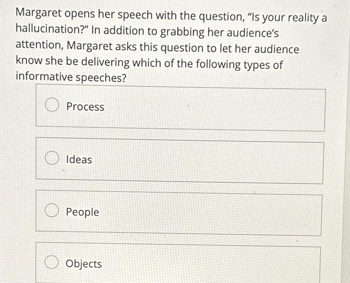Click the Process answer box
The width and height of the screenshot is (350, 283).
pyautogui.click(x=181, y=106)
